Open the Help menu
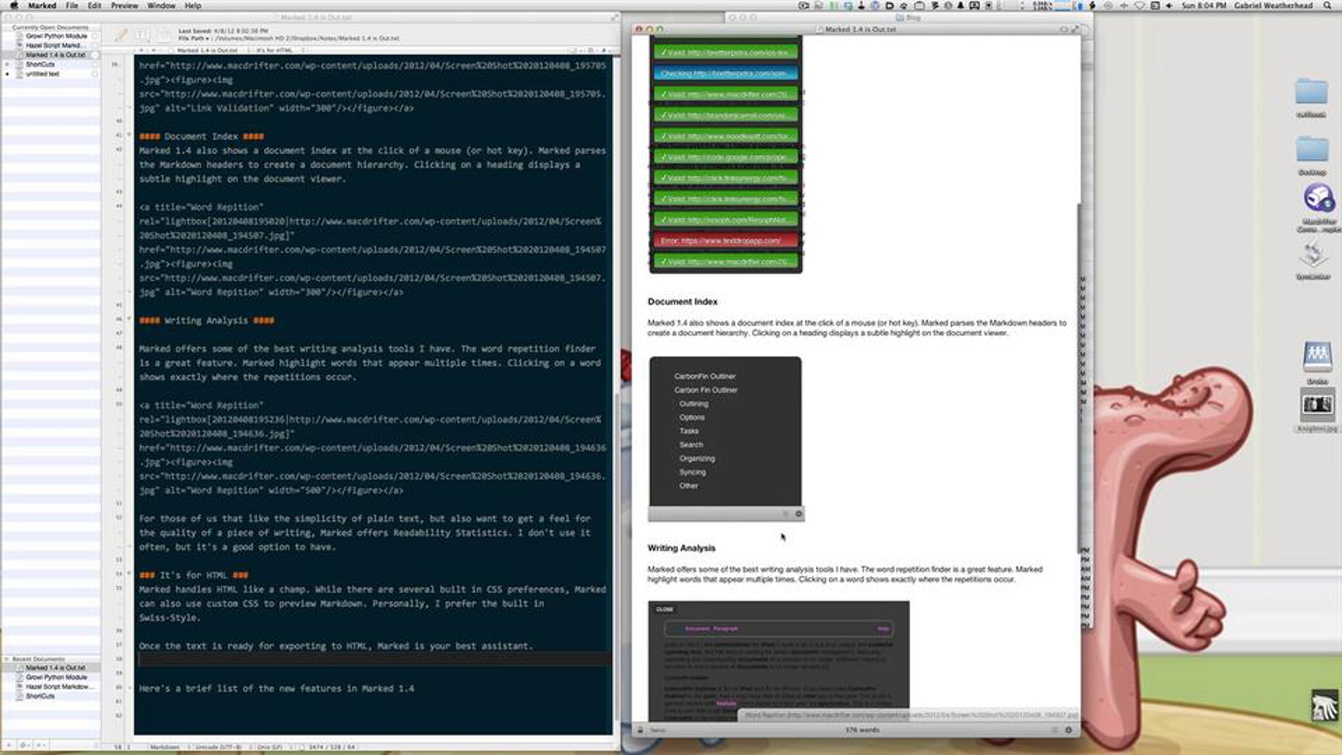 (193, 6)
